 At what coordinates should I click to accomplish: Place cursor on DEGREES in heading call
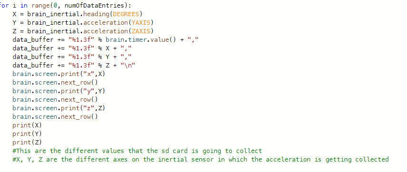(x=126, y=14)
